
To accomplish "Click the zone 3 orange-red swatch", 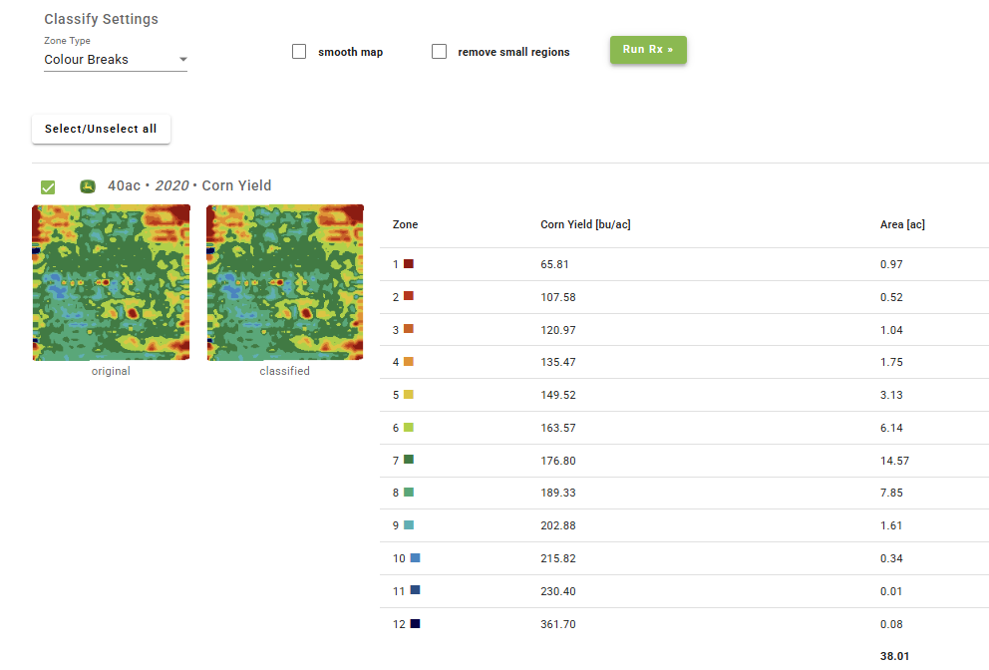I will [x=409, y=329].
